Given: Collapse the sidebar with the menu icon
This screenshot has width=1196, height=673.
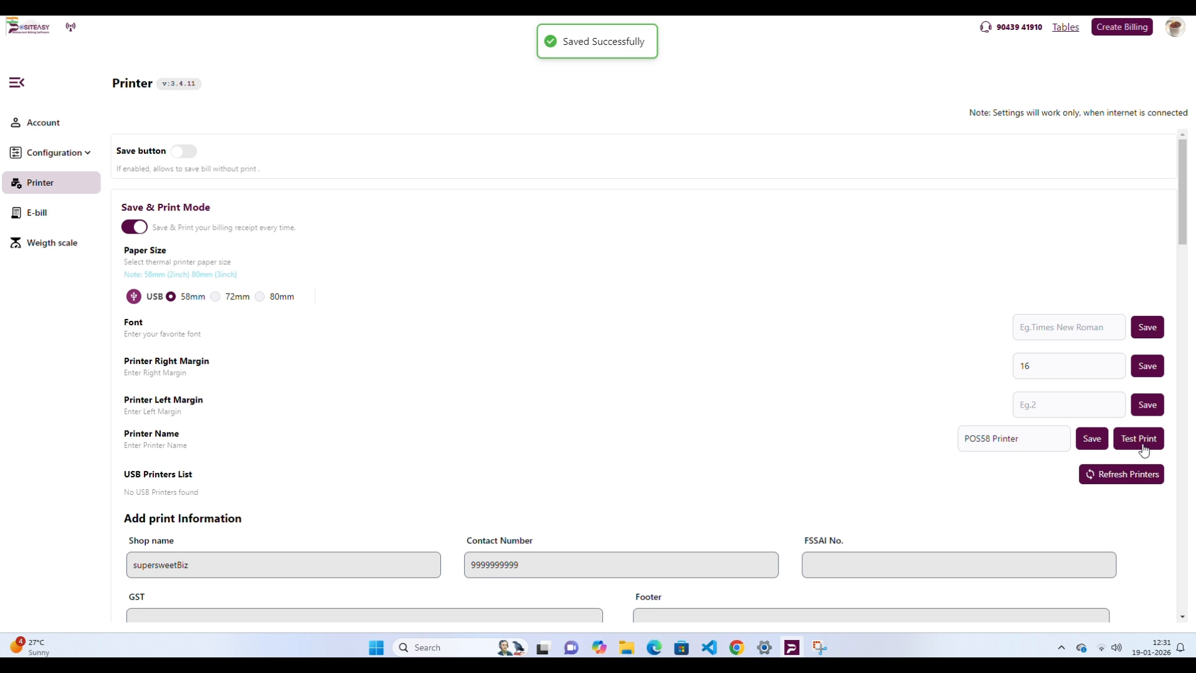Looking at the screenshot, I should click(x=17, y=83).
